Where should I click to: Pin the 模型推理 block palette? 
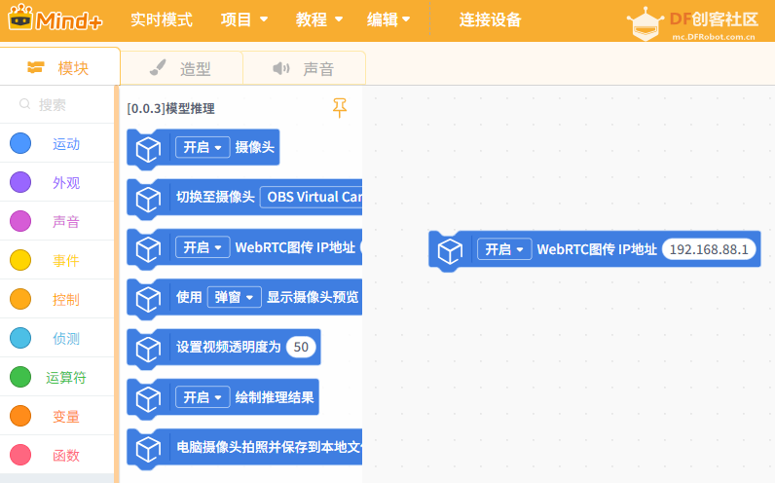pyautogui.click(x=340, y=108)
